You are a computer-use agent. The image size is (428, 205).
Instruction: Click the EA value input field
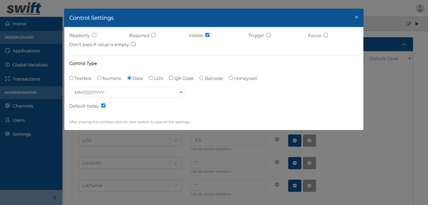pyautogui.click(x=229, y=140)
